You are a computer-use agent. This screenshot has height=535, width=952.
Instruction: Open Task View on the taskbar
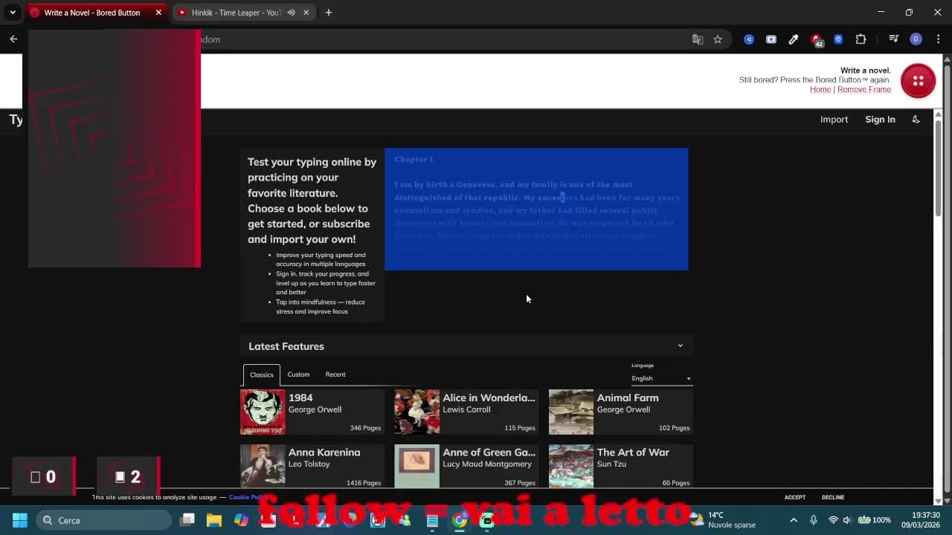coord(187,520)
